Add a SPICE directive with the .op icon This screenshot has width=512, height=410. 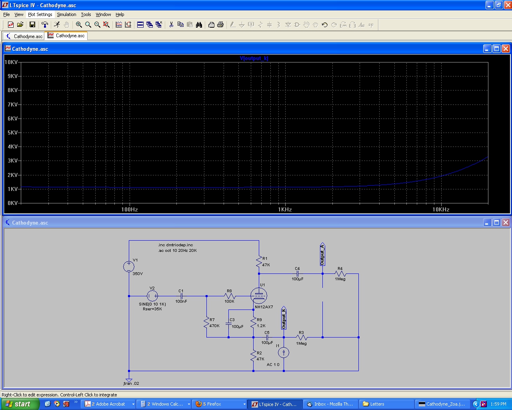tap(370, 25)
